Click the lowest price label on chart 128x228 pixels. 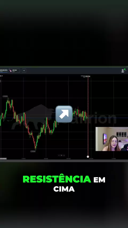(33, 151)
